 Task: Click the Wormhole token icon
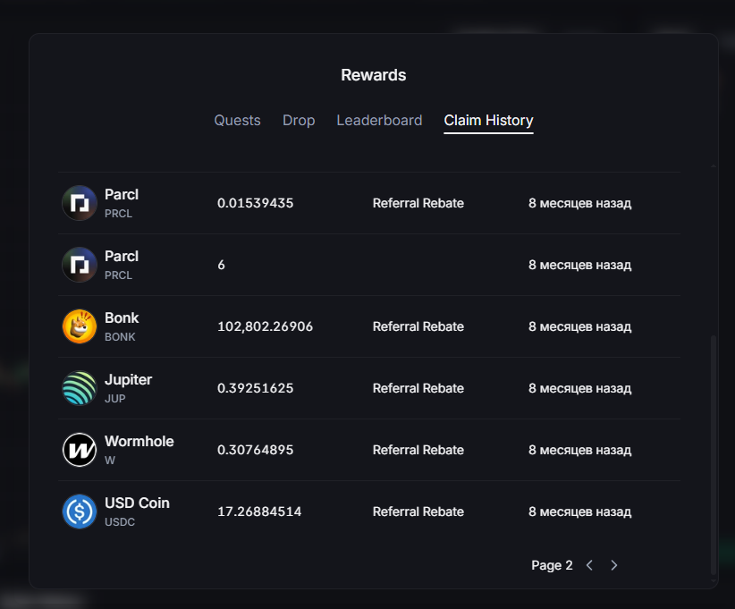click(x=80, y=450)
